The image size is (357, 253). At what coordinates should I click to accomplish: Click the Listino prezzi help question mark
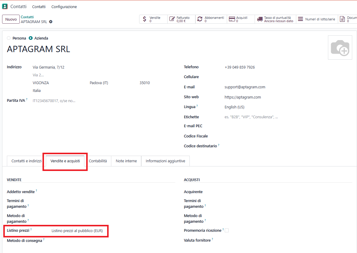tap(31, 229)
